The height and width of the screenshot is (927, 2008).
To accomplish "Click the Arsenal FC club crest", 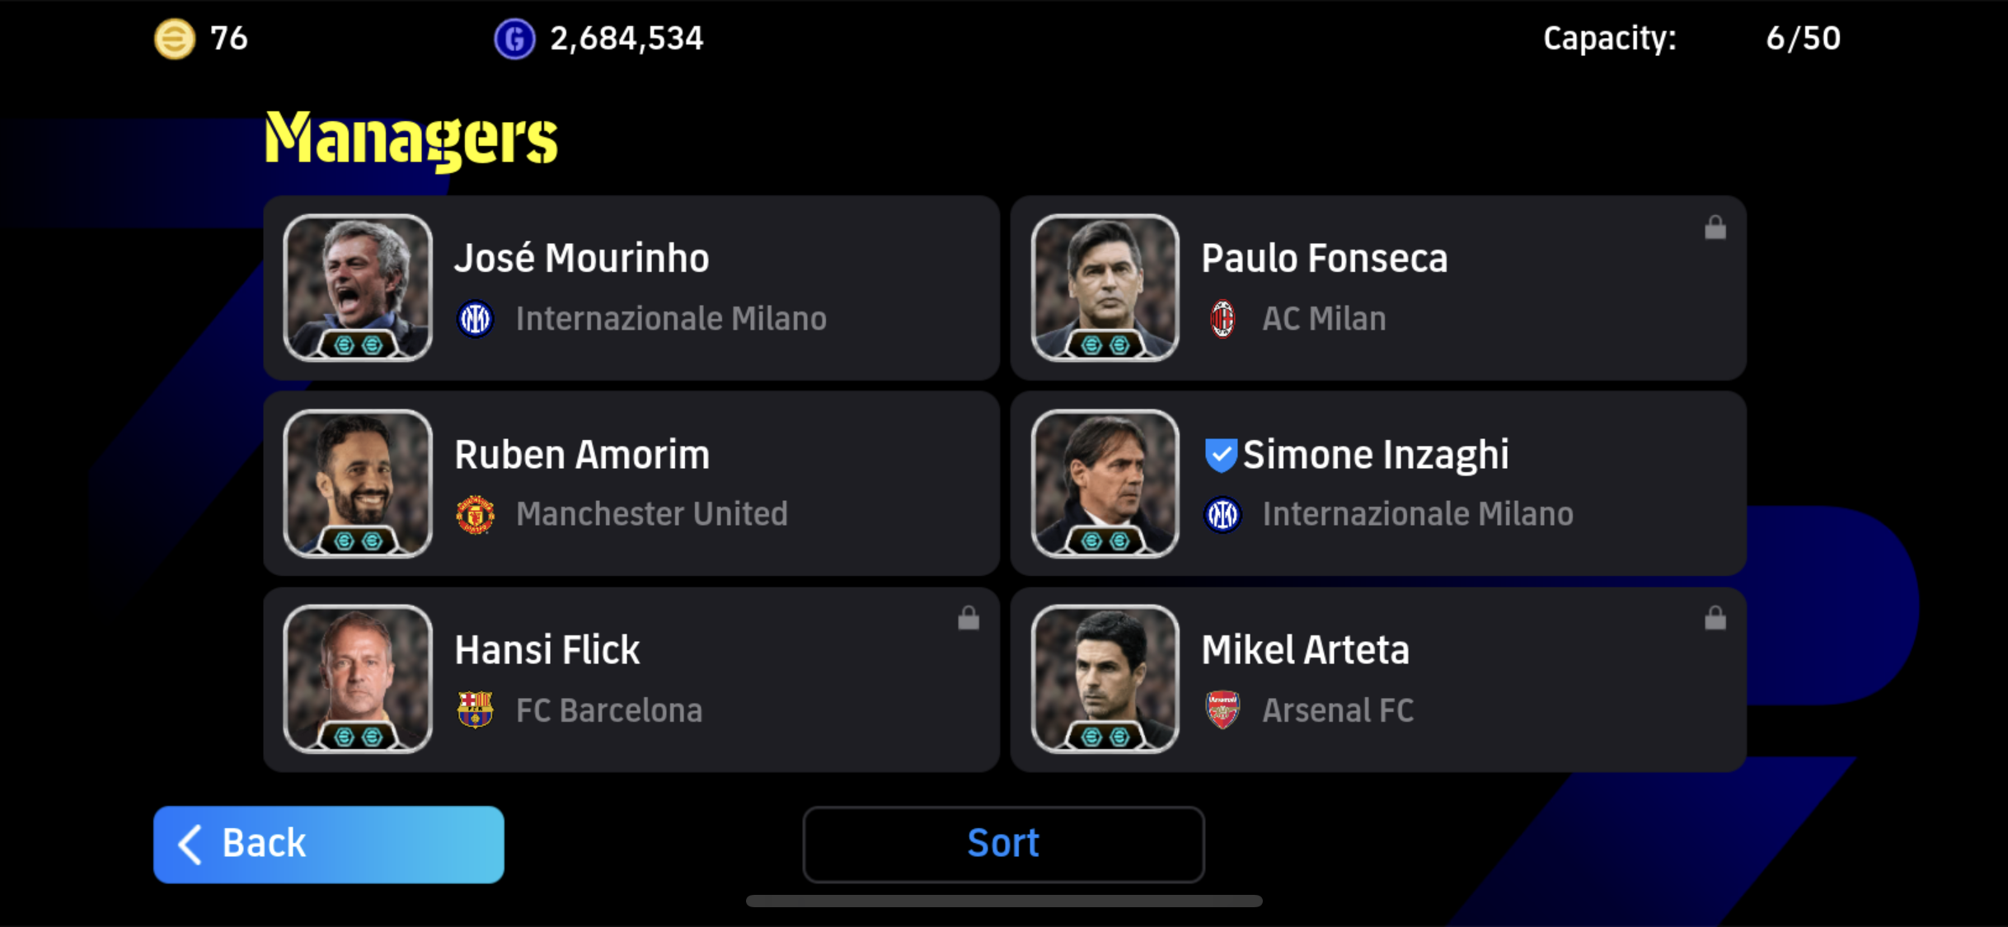I will [x=1222, y=710].
